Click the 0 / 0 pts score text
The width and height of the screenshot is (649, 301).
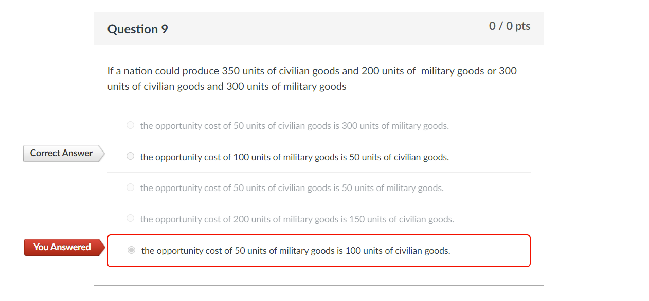[509, 26]
